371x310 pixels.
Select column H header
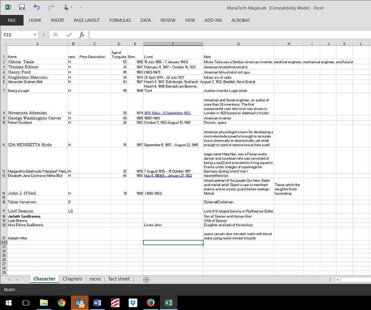(x=289, y=44)
